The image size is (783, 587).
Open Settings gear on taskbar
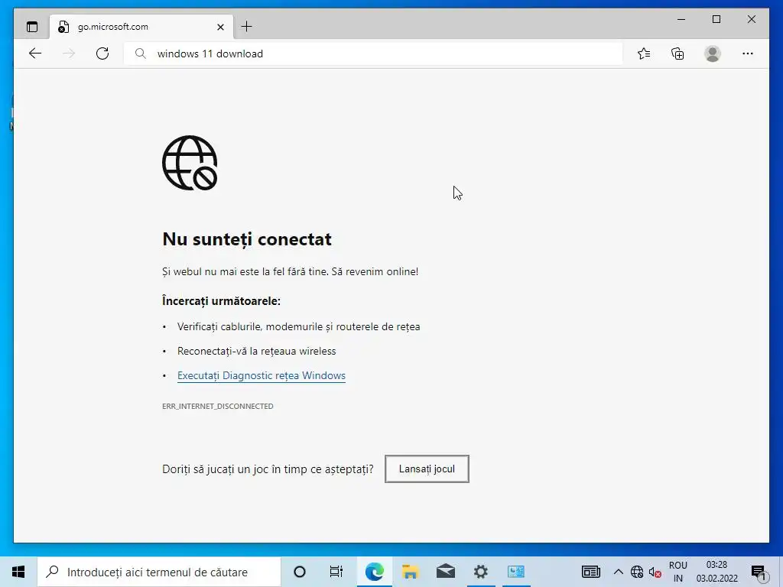point(481,572)
